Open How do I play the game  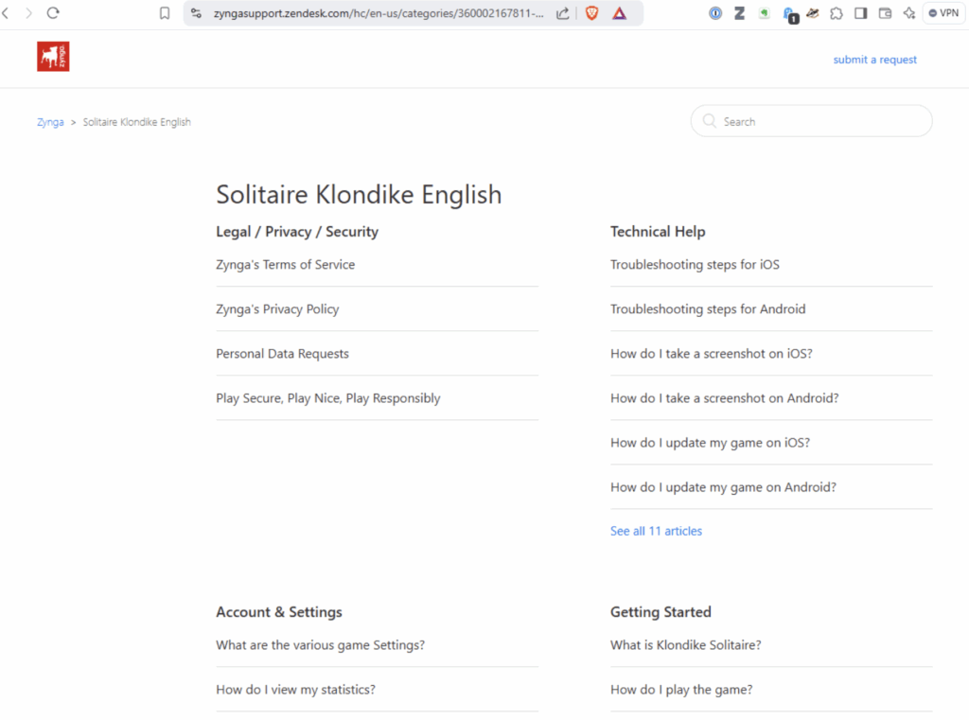tap(681, 690)
